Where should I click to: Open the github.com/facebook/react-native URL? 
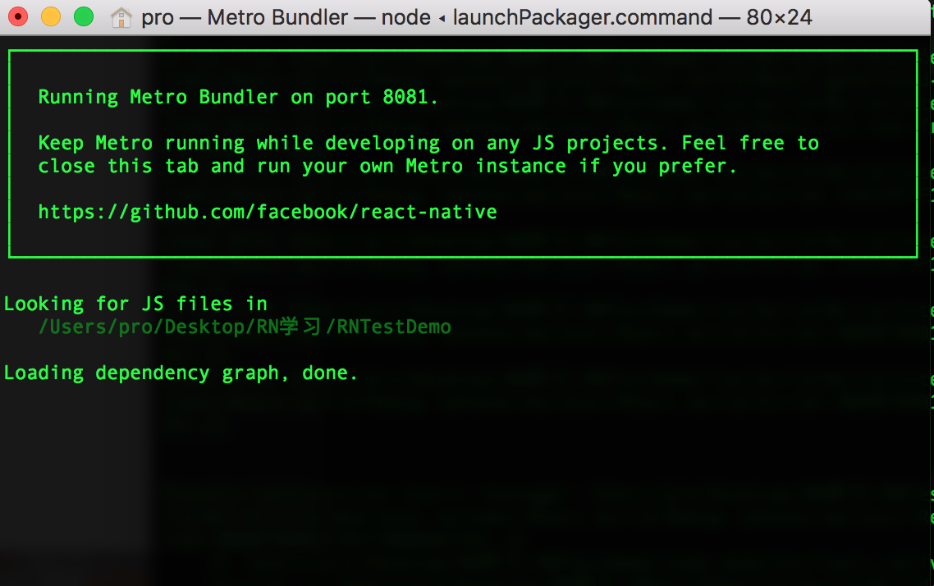(x=268, y=212)
